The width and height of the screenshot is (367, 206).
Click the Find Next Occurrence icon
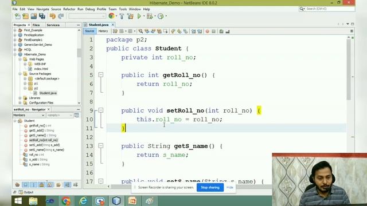click(153, 31)
